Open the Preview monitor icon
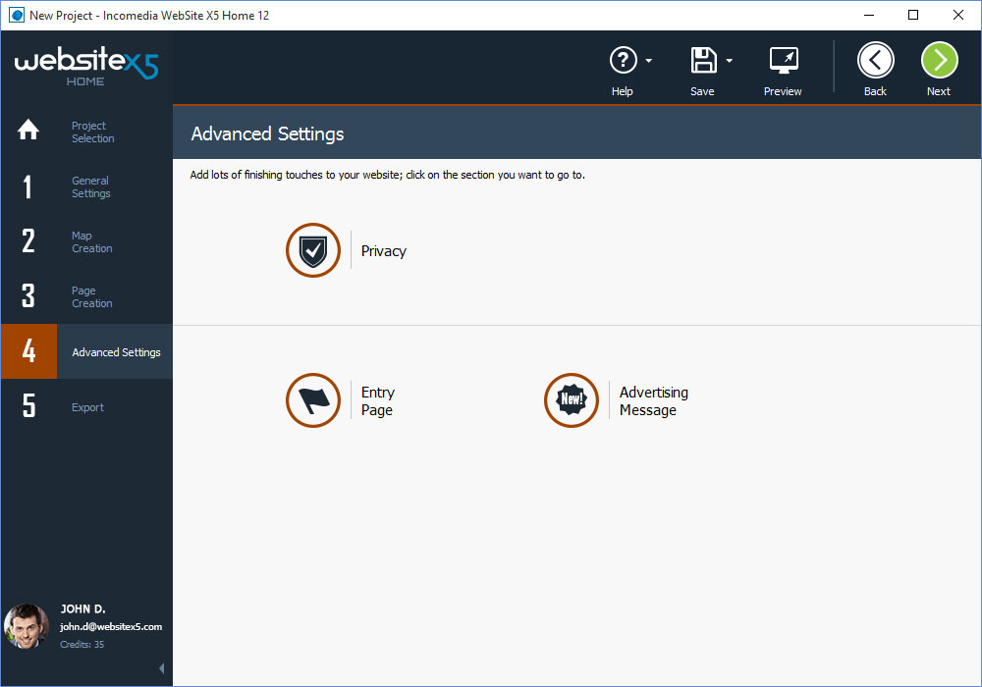Screen dimensions: 982x687 coord(784,60)
